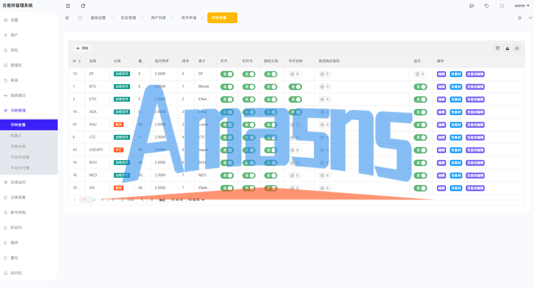Open the admin user dropdown

pyautogui.click(x=522, y=6)
